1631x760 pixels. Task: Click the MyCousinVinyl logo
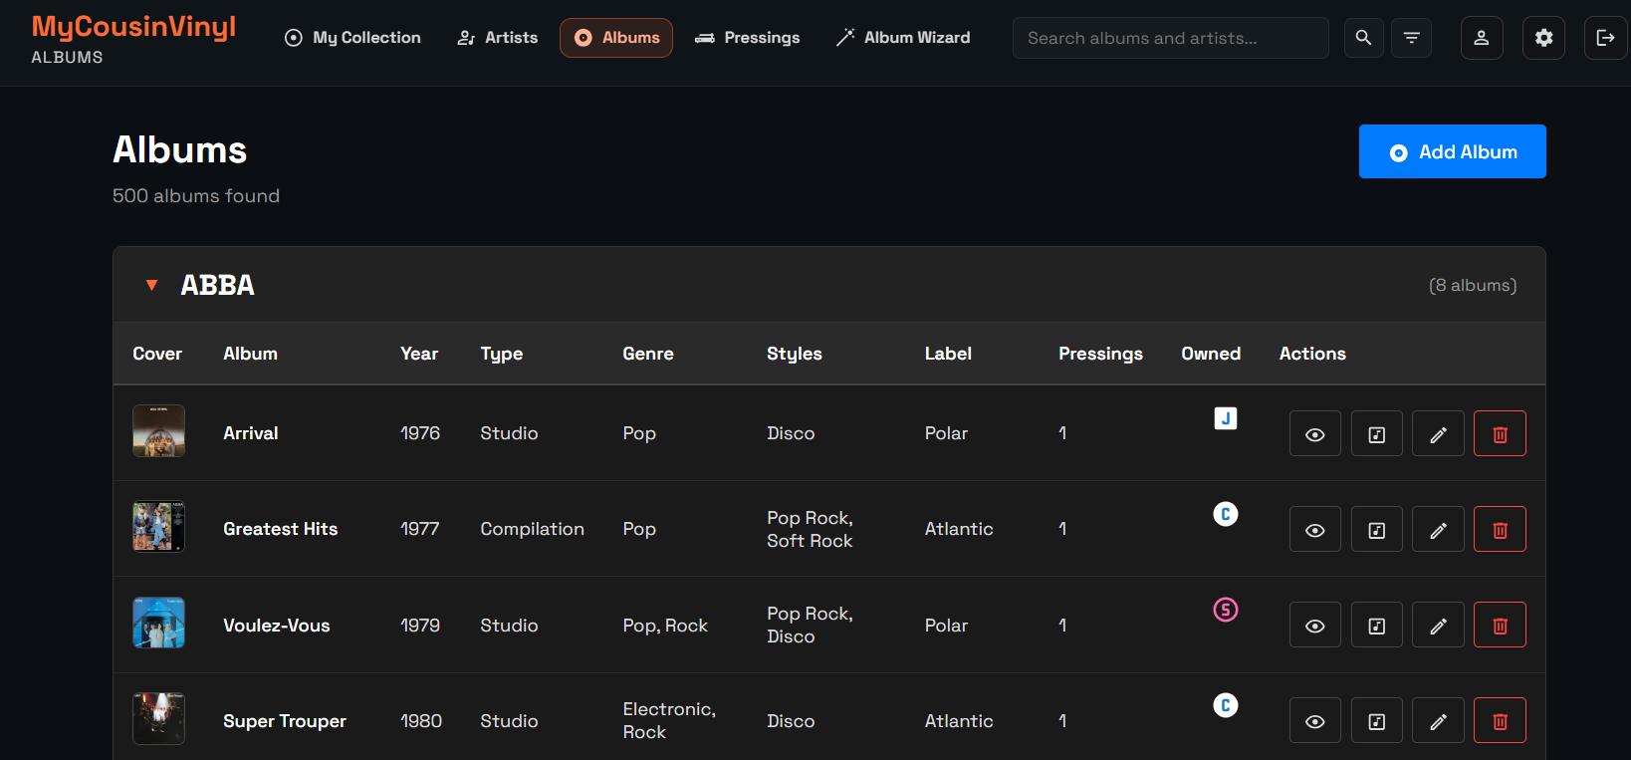133,27
